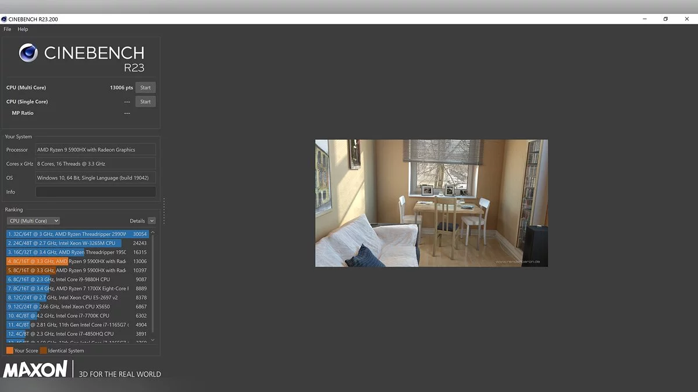Screen dimensions: 698x392
Task: Select ranking row Intel Core i7-7700K CPU
Action: click(x=77, y=315)
